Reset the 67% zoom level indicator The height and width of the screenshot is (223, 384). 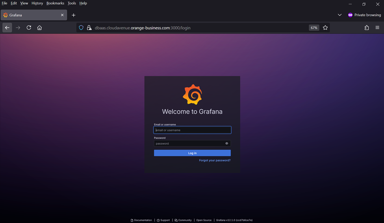click(314, 27)
